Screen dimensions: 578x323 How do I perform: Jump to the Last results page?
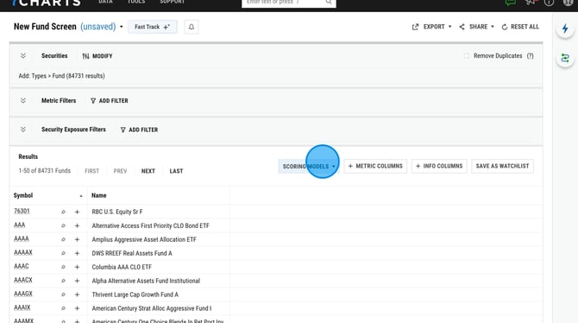tap(176, 171)
